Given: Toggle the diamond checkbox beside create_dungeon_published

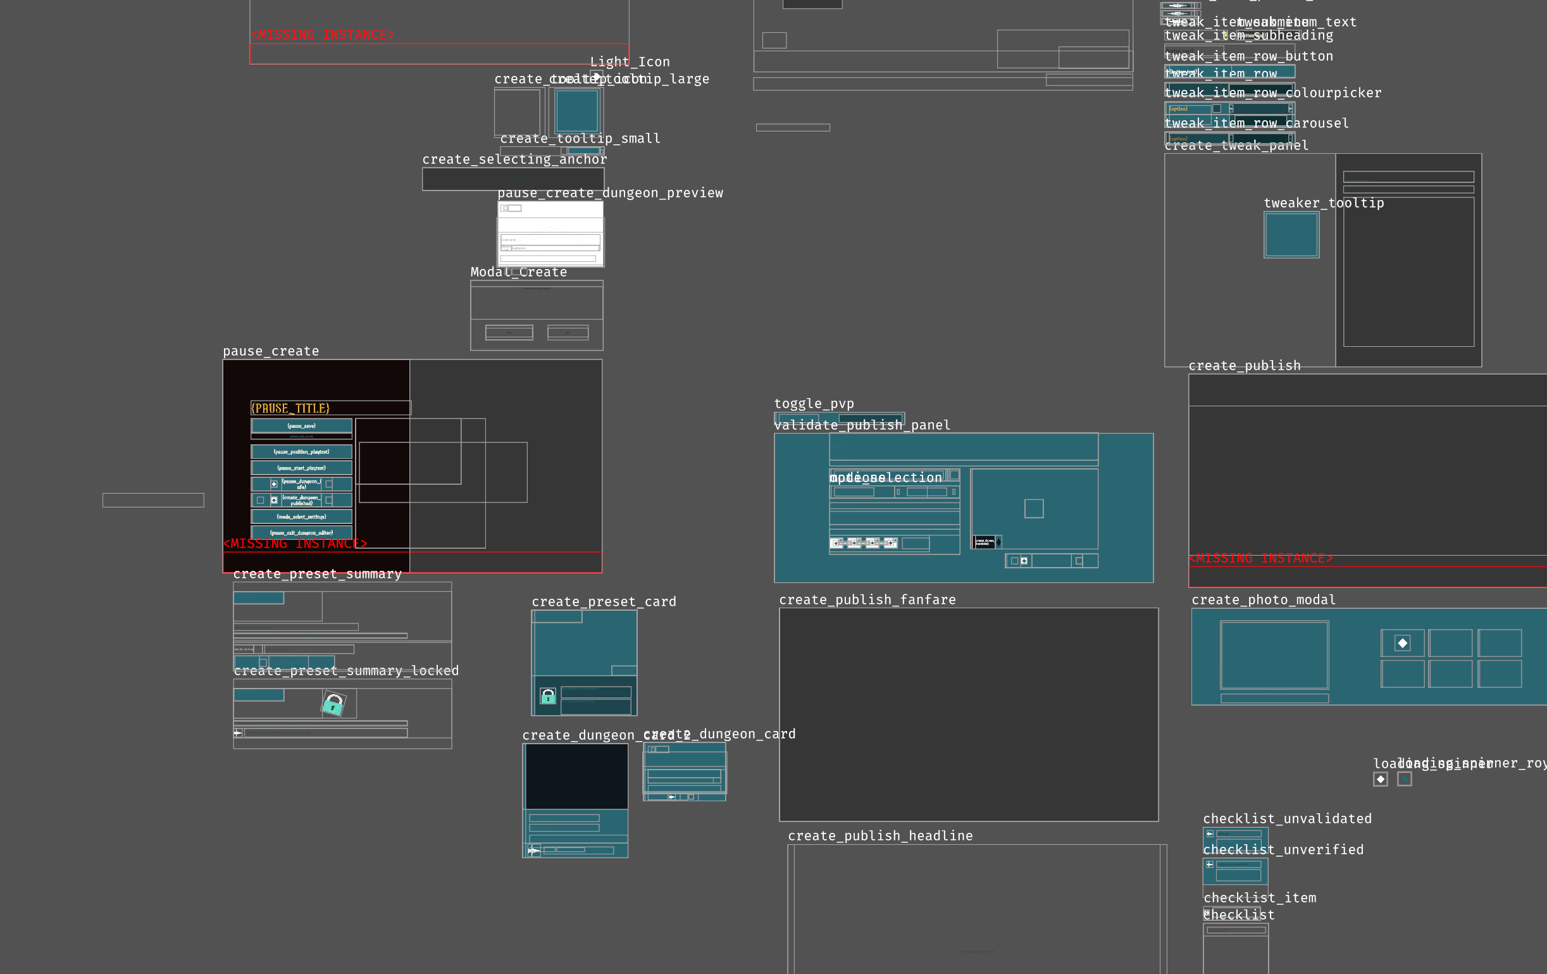Looking at the screenshot, I should point(275,500).
